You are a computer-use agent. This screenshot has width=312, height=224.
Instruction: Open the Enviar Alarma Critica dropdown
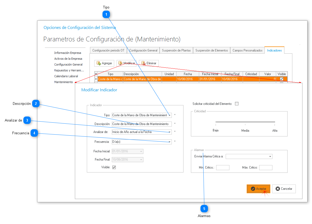tap(270, 157)
